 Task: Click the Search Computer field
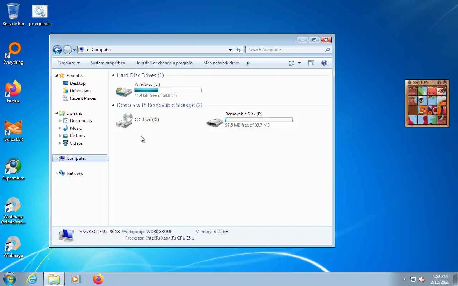pos(288,50)
